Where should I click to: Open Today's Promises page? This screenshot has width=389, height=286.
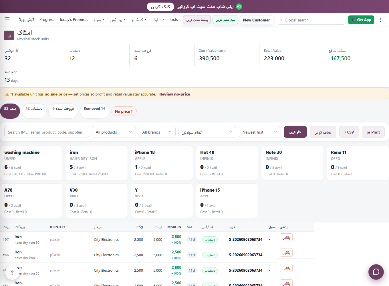[74, 19]
